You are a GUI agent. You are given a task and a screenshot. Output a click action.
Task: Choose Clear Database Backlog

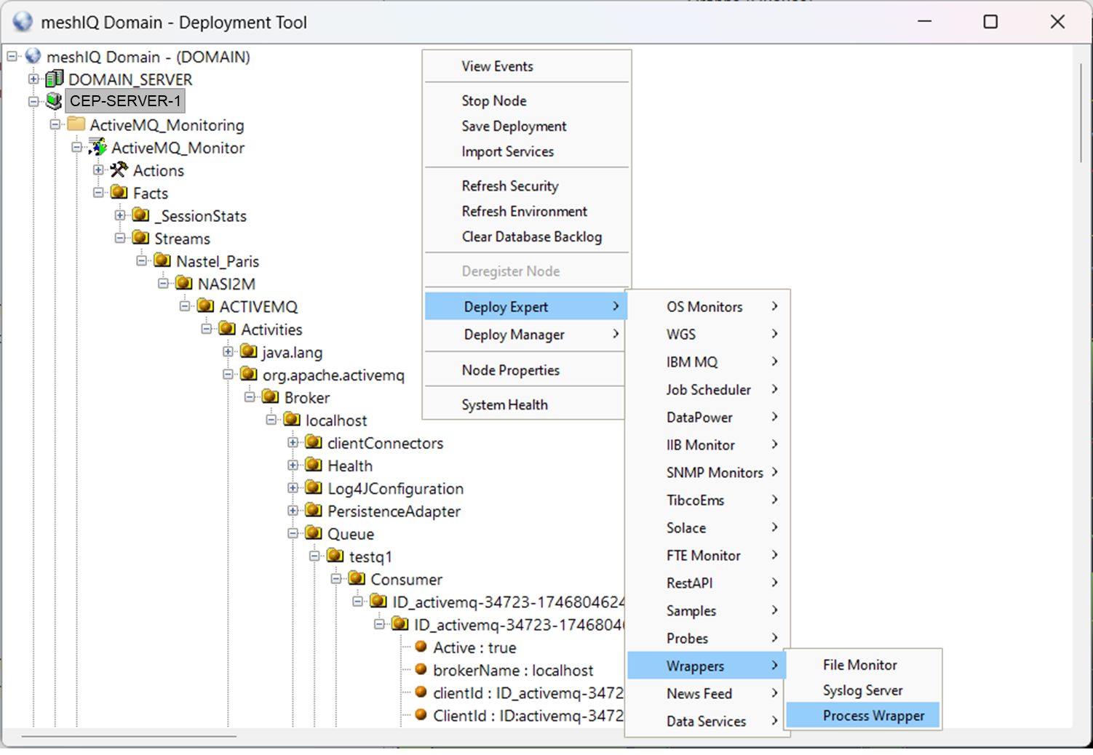tap(527, 237)
